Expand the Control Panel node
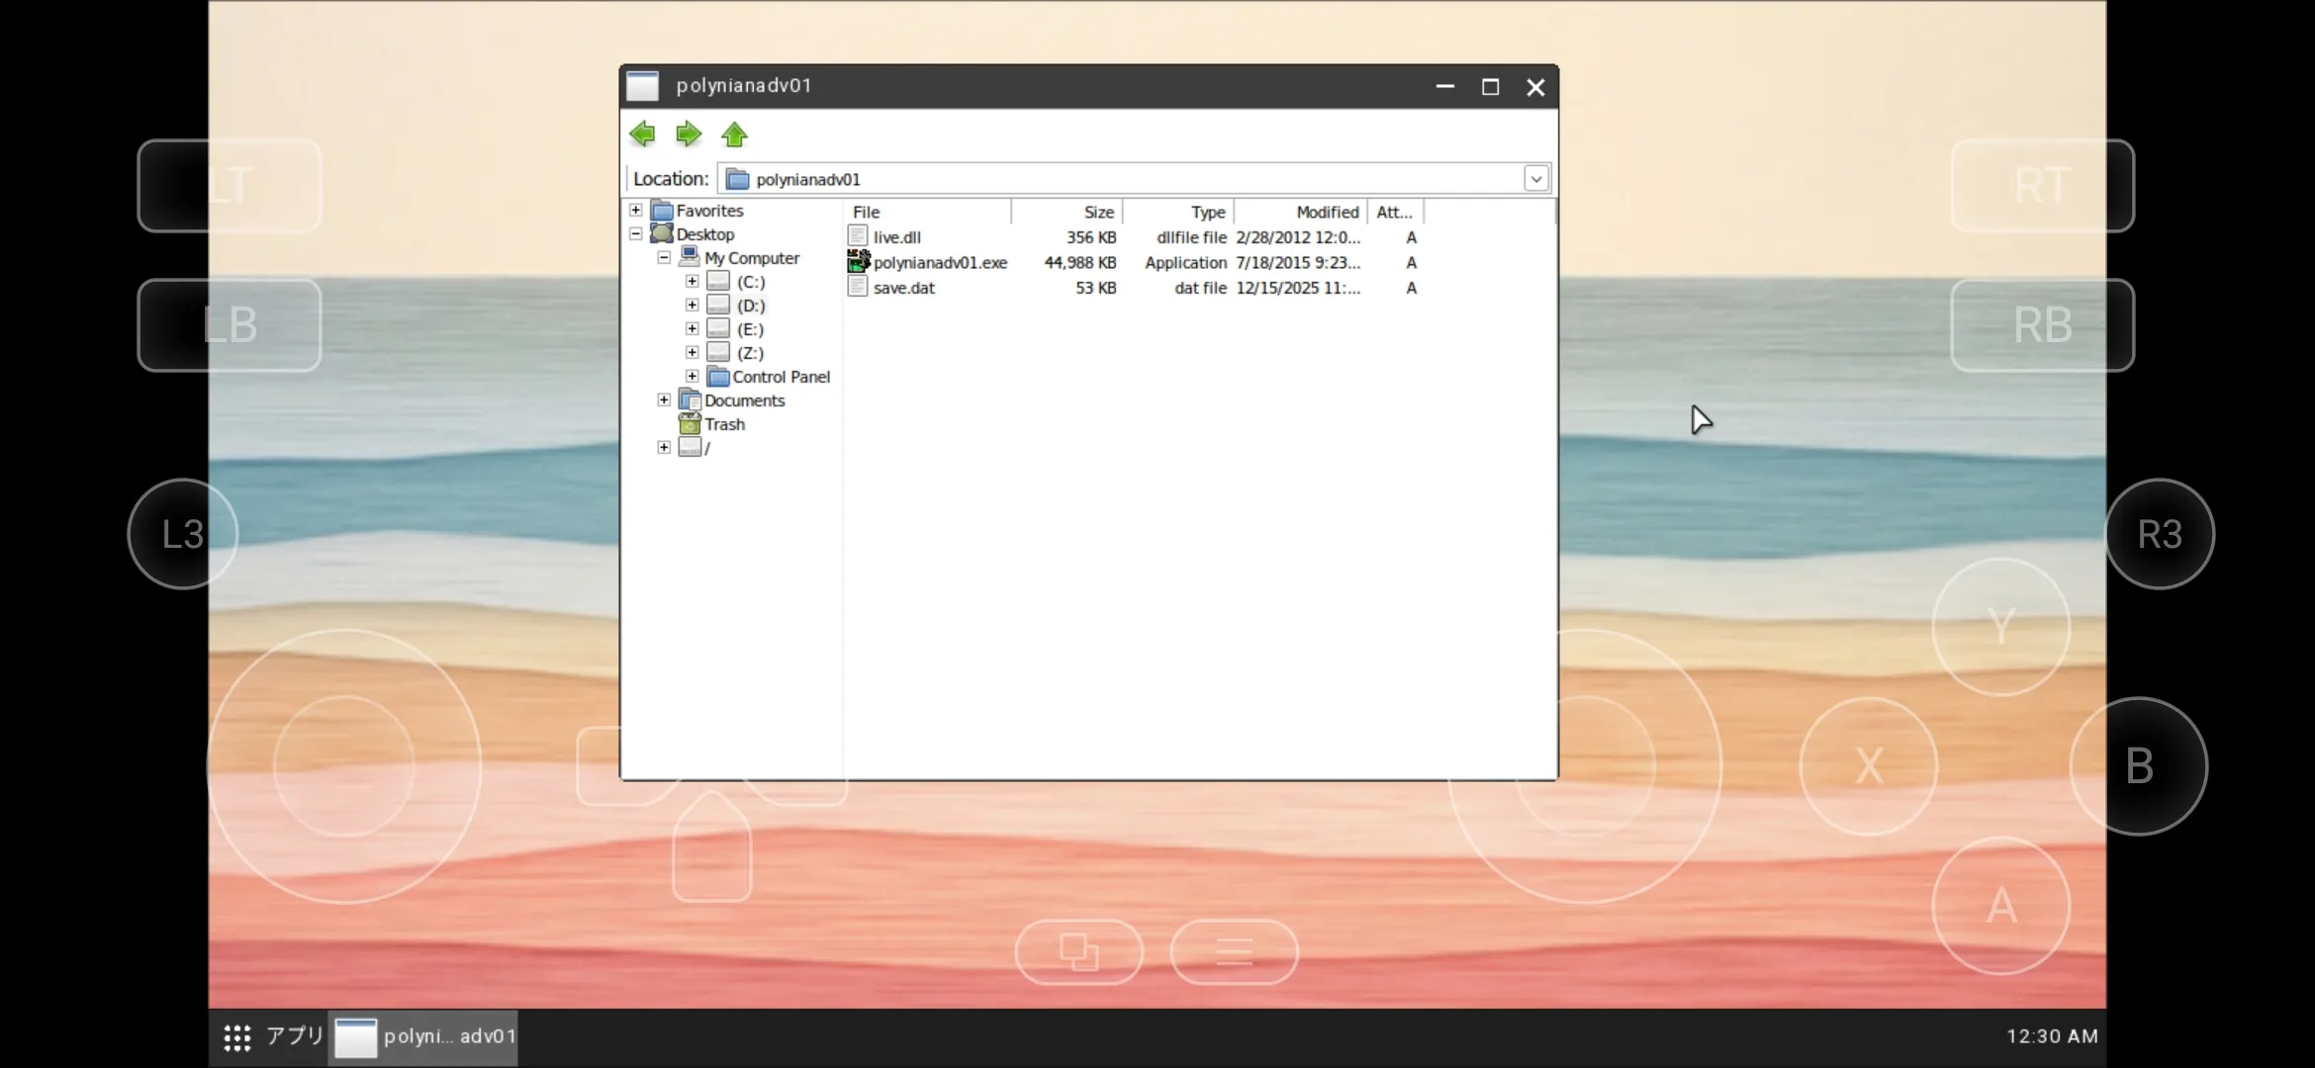Viewport: 2315px width, 1068px height. 693,377
